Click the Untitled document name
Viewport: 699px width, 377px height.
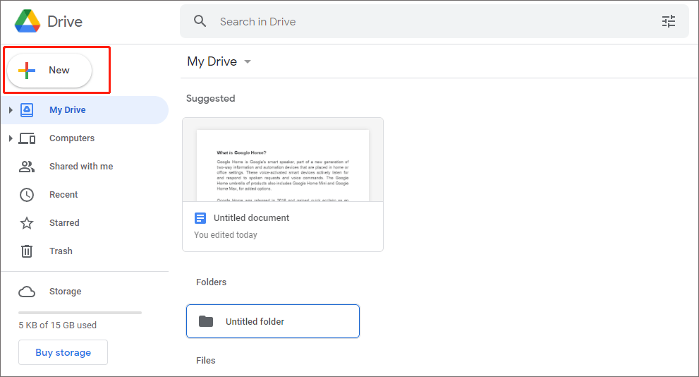tap(251, 217)
